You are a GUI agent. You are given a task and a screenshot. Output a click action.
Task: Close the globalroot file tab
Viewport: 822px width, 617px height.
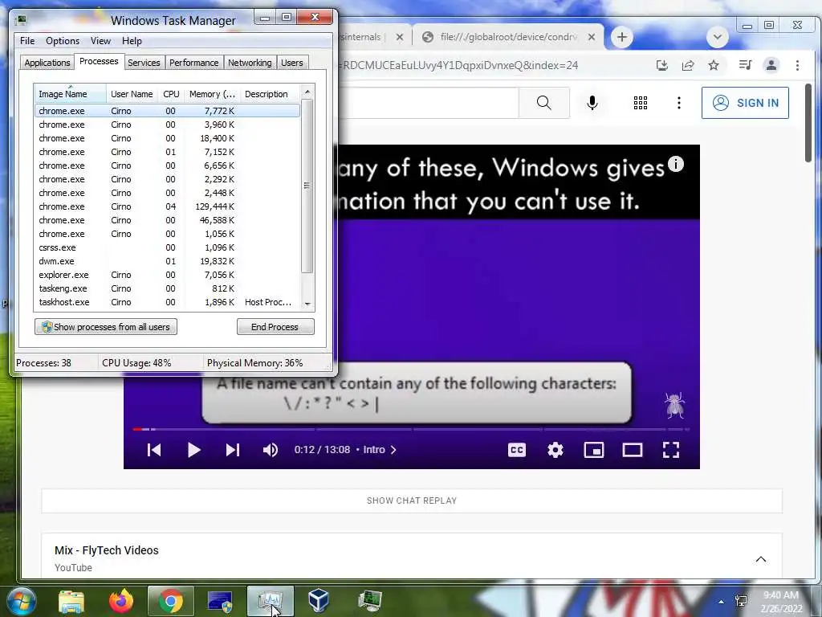coord(592,37)
